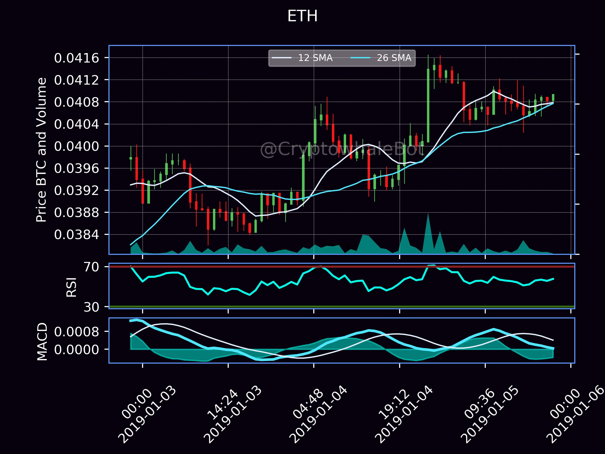
Task: Click the 0.0384 price axis label
Action: click(76, 235)
